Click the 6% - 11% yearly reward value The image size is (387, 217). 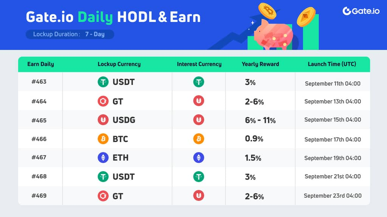(260, 120)
